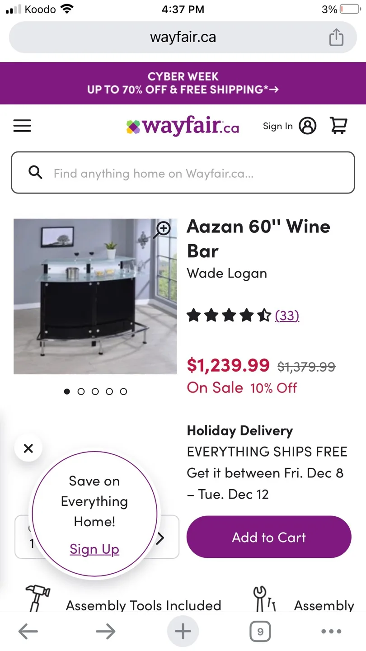Image resolution: width=366 pixels, height=651 pixels.
Task: Expand the quantity selector chevron
Action: 161,538
